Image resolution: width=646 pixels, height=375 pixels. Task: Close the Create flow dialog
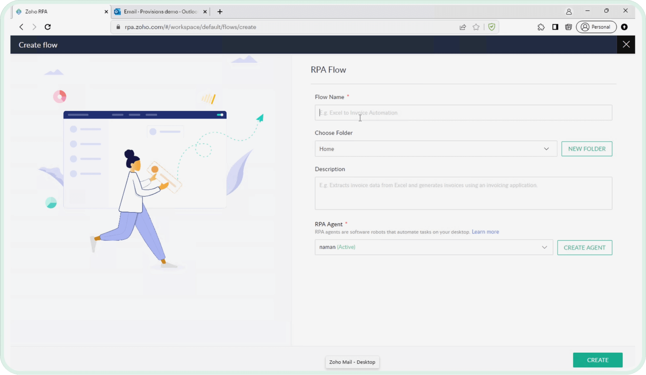point(626,44)
